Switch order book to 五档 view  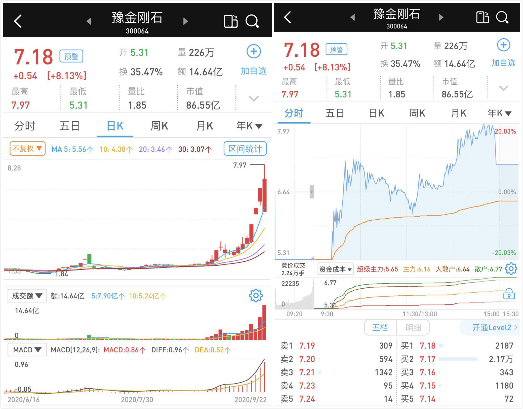pos(380,327)
